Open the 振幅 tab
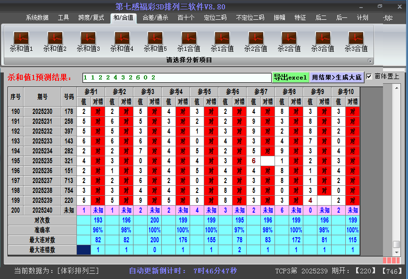This screenshot has width=408, height=279. tap(280, 18)
